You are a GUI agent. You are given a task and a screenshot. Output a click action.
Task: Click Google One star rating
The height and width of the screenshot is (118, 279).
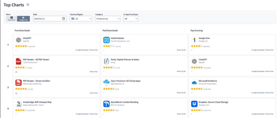click(x=197, y=46)
